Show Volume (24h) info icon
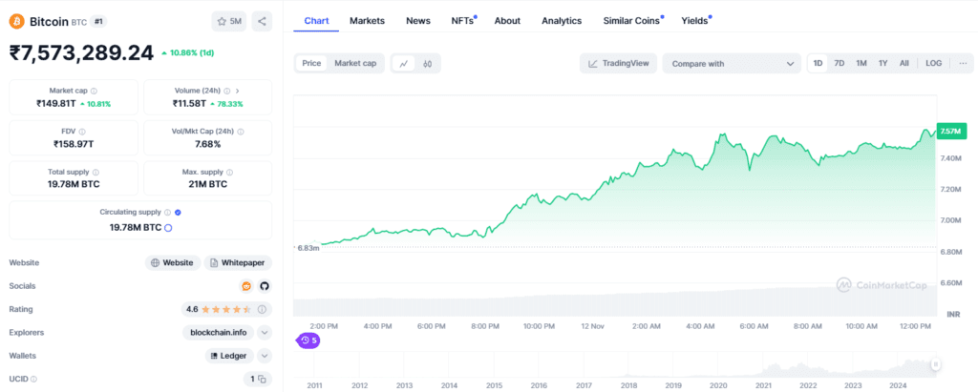 (227, 91)
